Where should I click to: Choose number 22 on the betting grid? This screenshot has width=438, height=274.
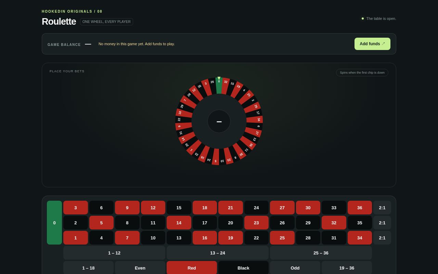click(x=256, y=238)
